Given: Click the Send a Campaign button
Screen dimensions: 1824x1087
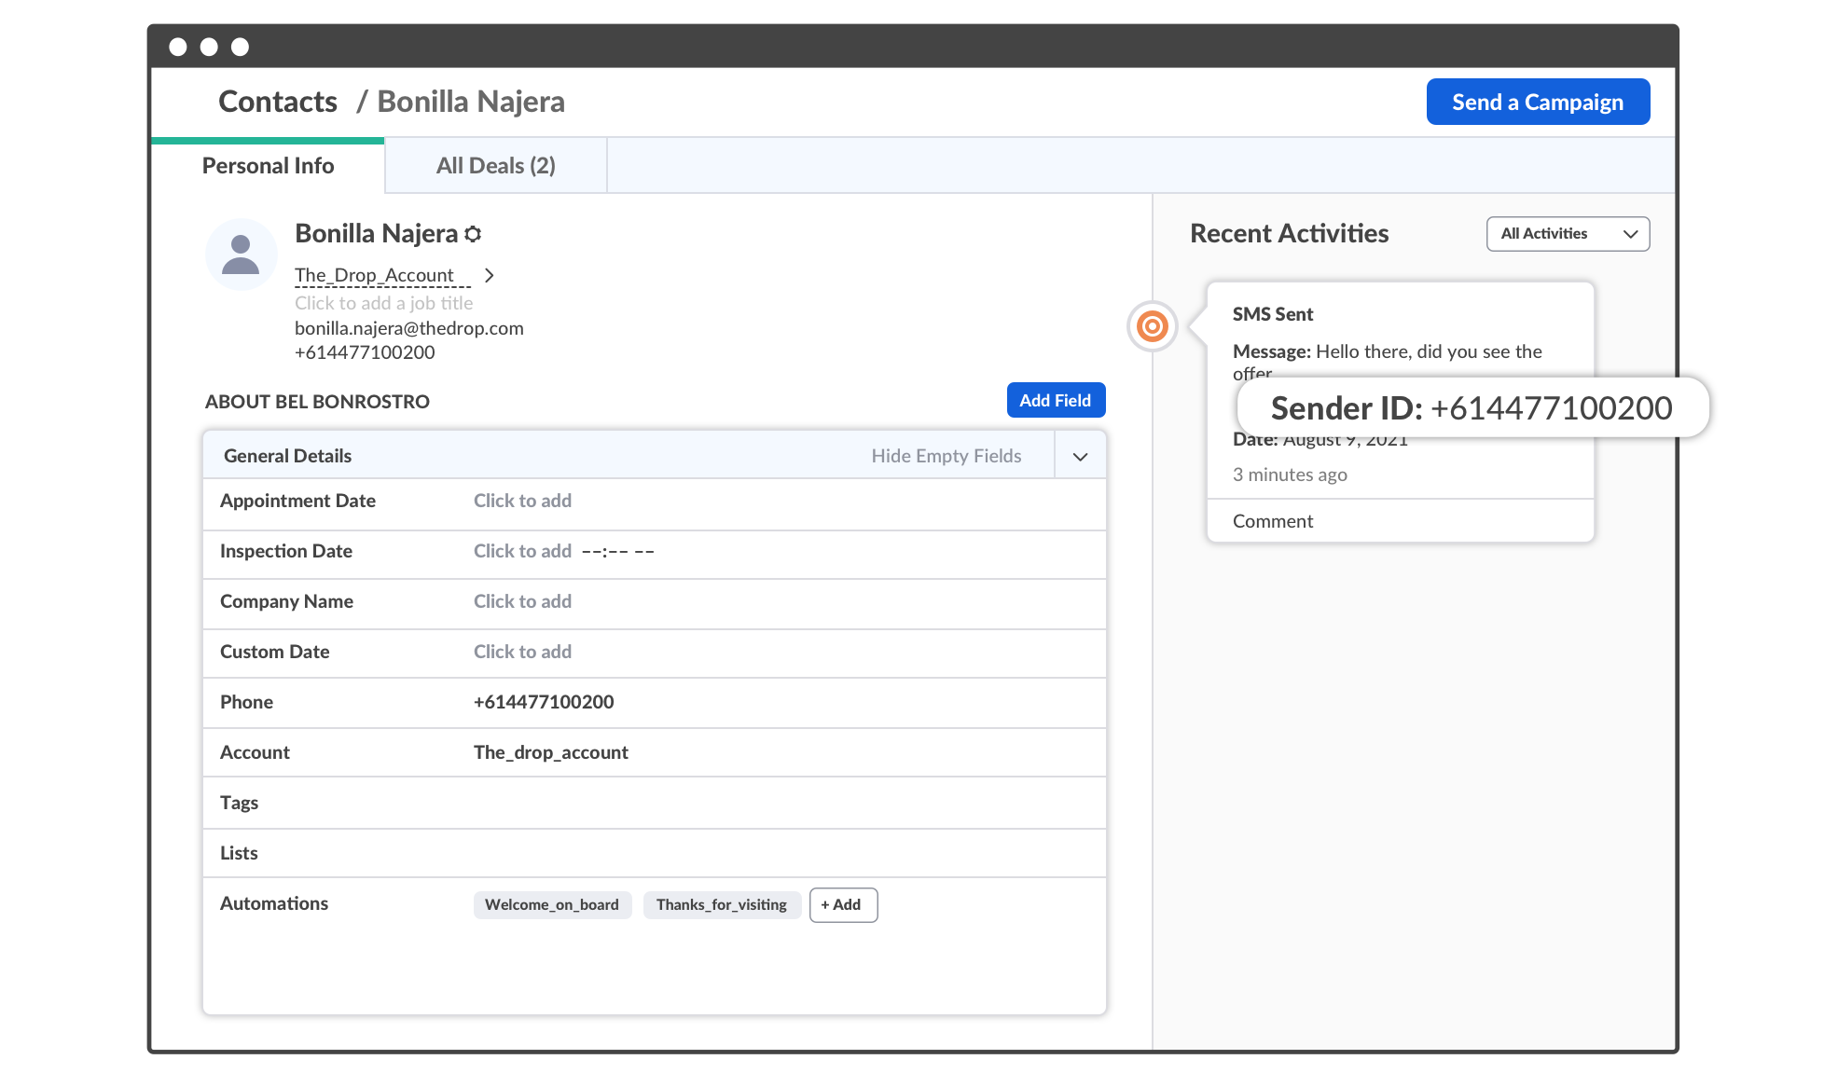Looking at the screenshot, I should (x=1537, y=102).
